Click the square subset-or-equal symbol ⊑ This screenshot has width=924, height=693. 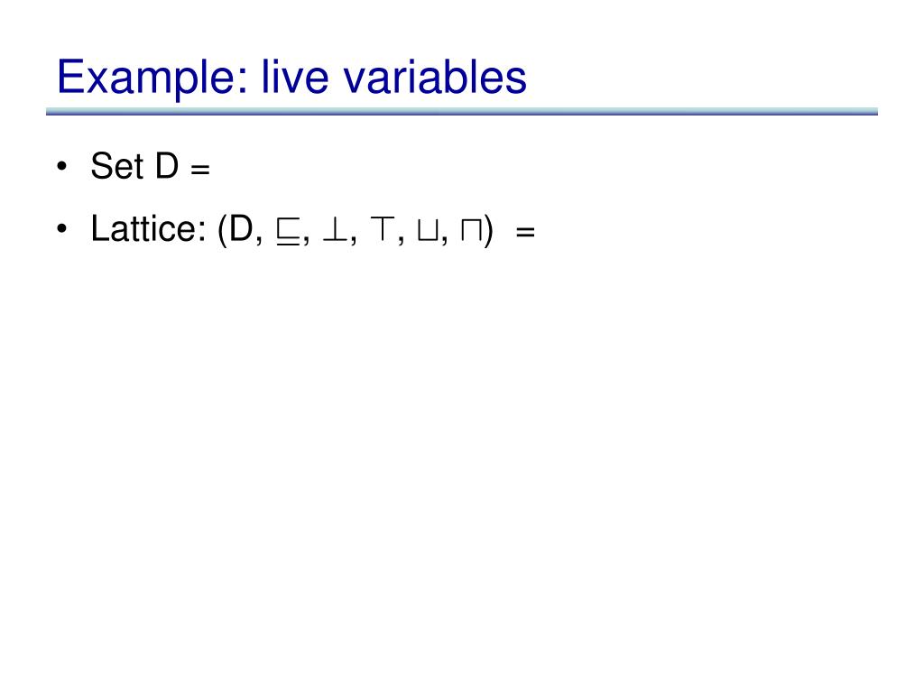[289, 233]
